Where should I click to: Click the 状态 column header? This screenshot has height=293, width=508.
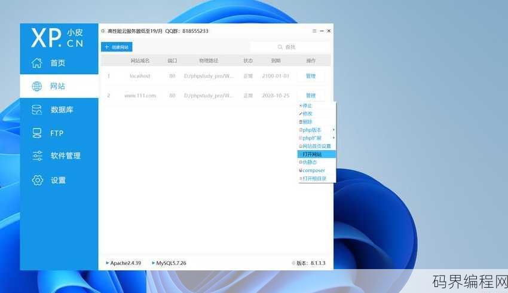pos(248,60)
